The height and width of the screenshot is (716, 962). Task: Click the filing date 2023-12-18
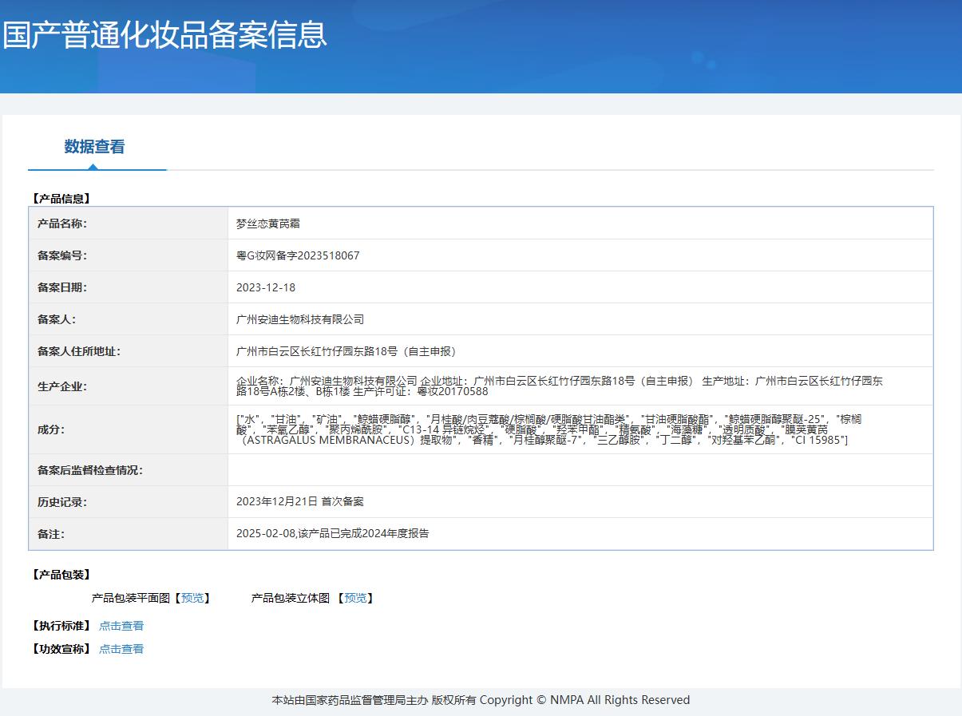coord(266,287)
